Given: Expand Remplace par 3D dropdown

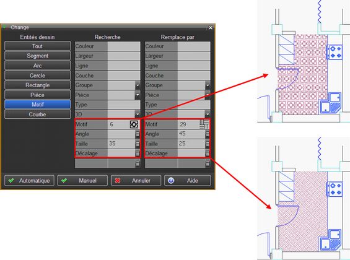Looking at the screenshot, I should click(x=208, y=115).
